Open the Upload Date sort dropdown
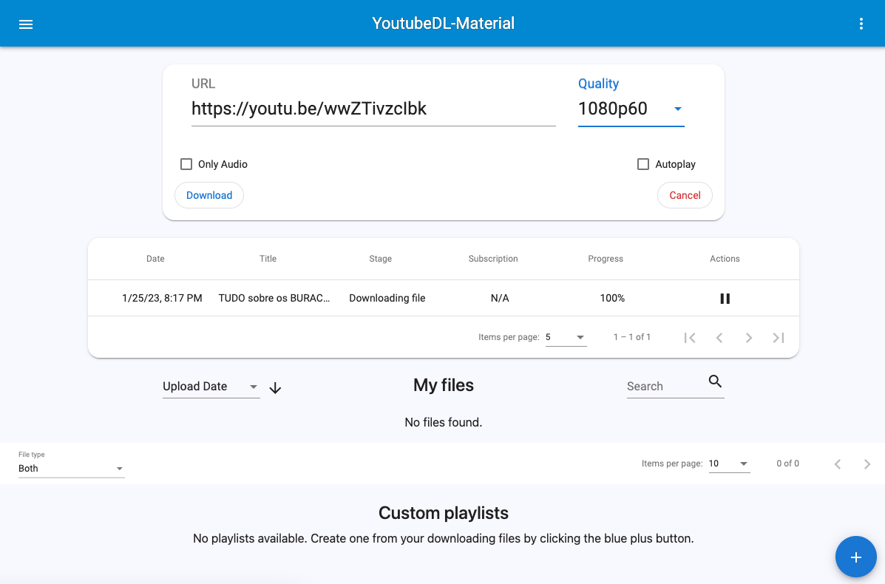The image size is (885, 584). pos(211,387)
